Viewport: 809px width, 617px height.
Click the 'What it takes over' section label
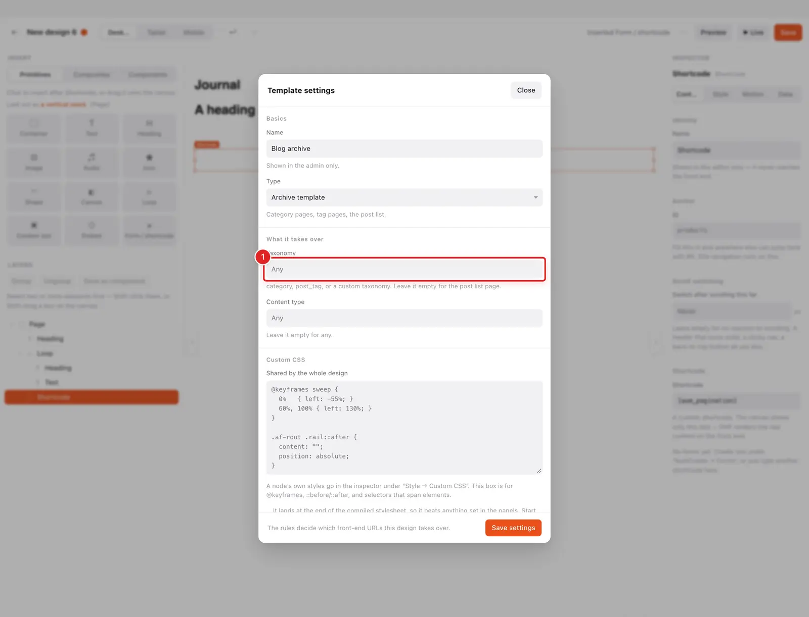pyautogui.click(x=295, y=239)
